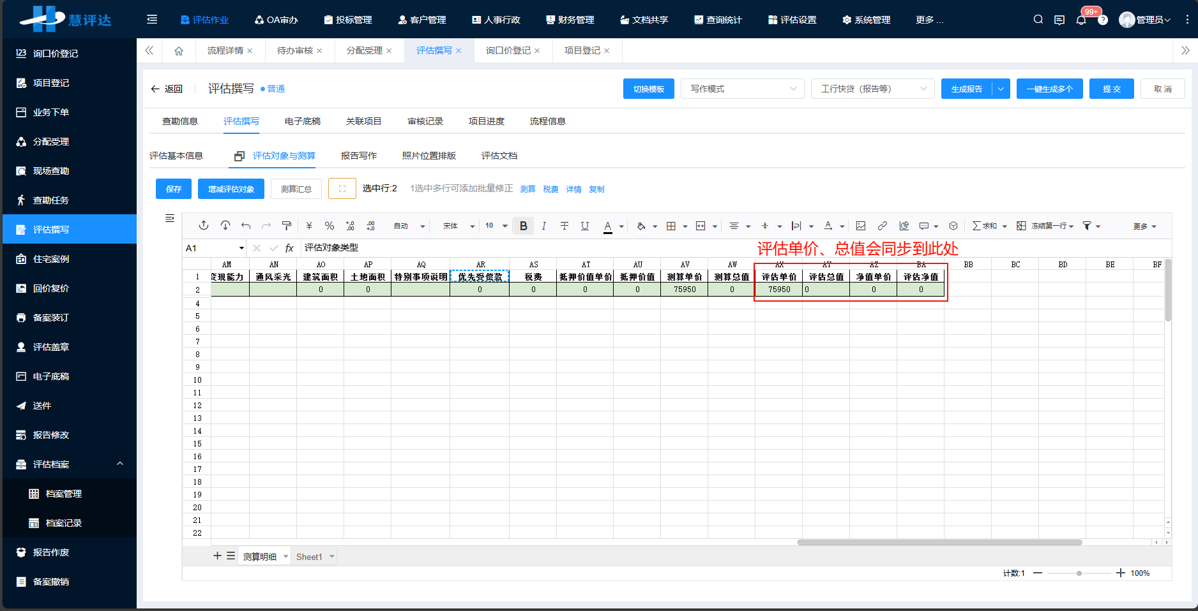Image resolution: width=1198 pixels, height=611 pixels.
Task: Submit via the 提交 button
Action: [1111, 89]
